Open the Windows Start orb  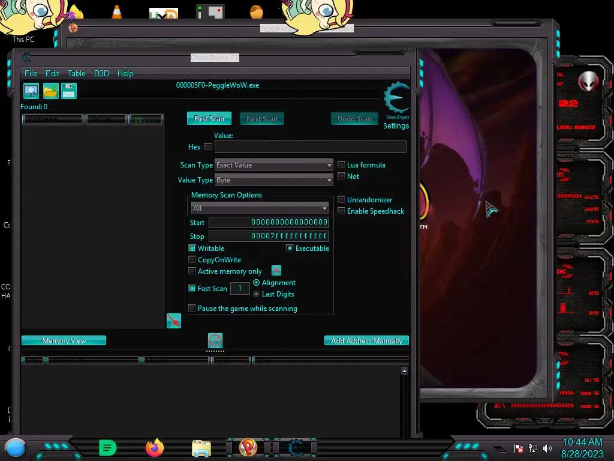(16, 448)
